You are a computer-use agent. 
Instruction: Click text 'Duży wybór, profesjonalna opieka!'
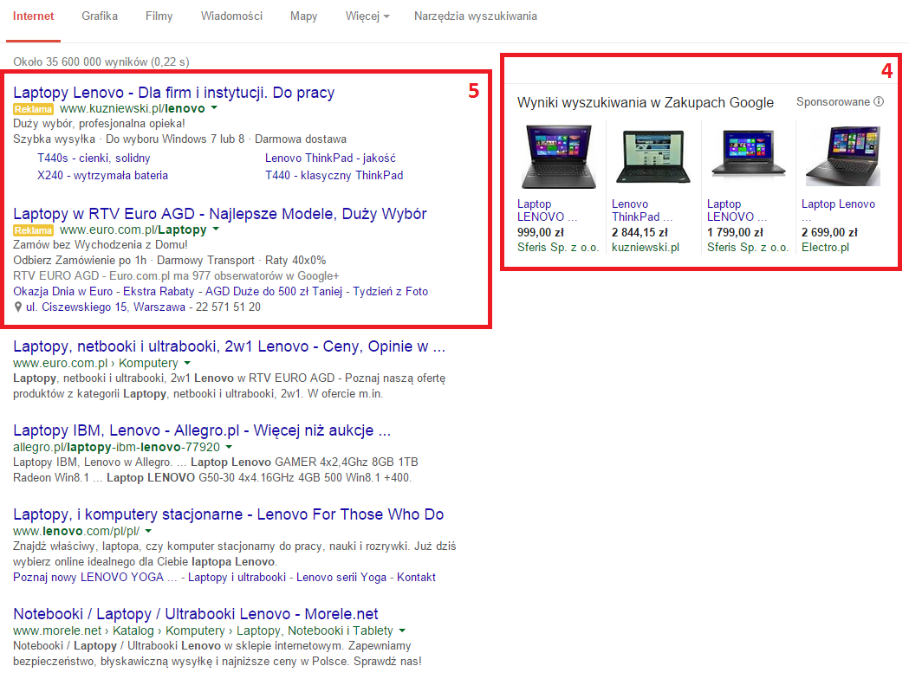99,123
